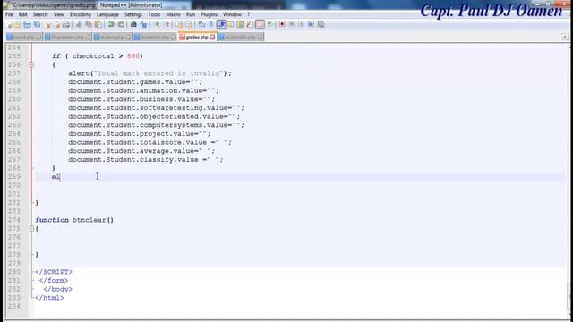The width and height of the screenshot is (573, 322).
Task: Open the Edit menu
Action: pyautogui.click(x=23, y=14)
